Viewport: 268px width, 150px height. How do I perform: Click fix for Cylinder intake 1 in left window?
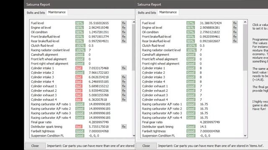(124, 68)
